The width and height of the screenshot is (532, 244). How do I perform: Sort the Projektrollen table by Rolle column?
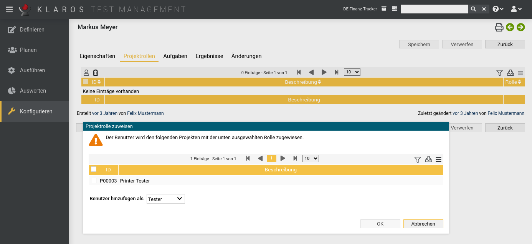tap(514, 82)
